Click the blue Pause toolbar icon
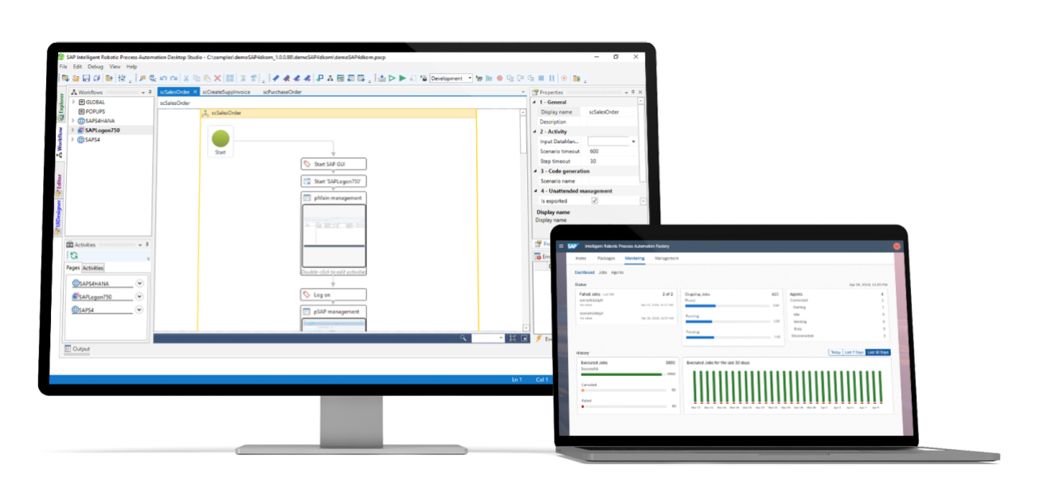Screen dimensions: 1040x481 (552, 78)
